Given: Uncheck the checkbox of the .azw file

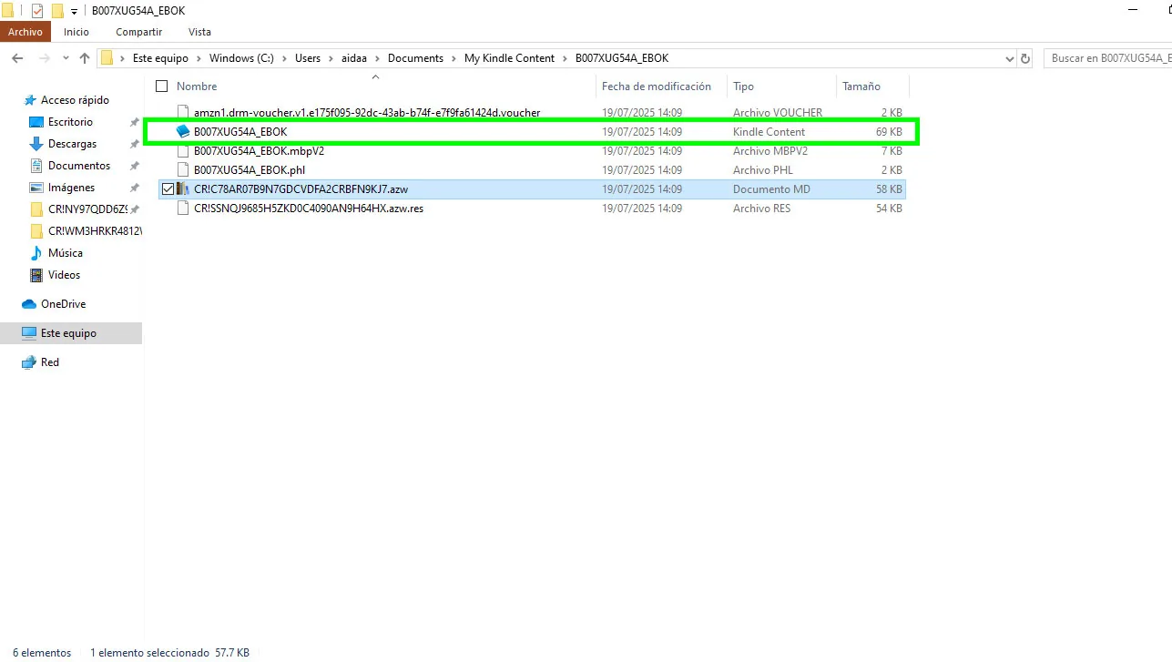Looking at the screenshot, I should 168,189.
